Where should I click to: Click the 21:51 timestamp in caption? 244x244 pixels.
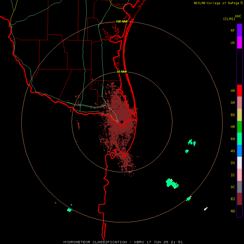(177, 242)
